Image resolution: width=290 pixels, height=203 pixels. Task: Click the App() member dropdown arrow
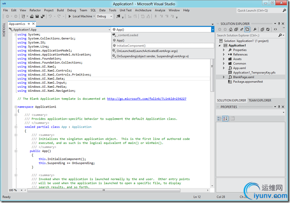click(x=213, y=30)
